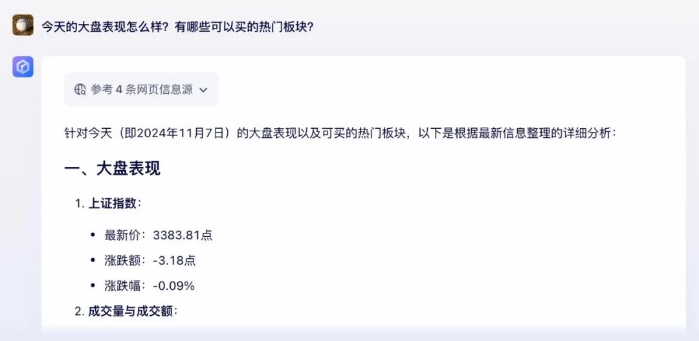The image size is (699, 341).
Task: Click the AI assistant cube icon
Action: [x=23, y=67]
